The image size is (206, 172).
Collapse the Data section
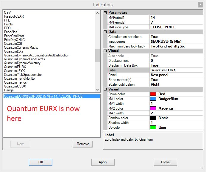pos(105,32)
